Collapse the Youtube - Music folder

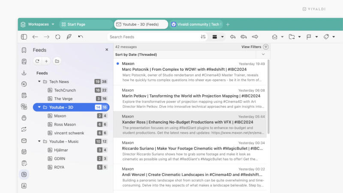(x=39, y=142)
